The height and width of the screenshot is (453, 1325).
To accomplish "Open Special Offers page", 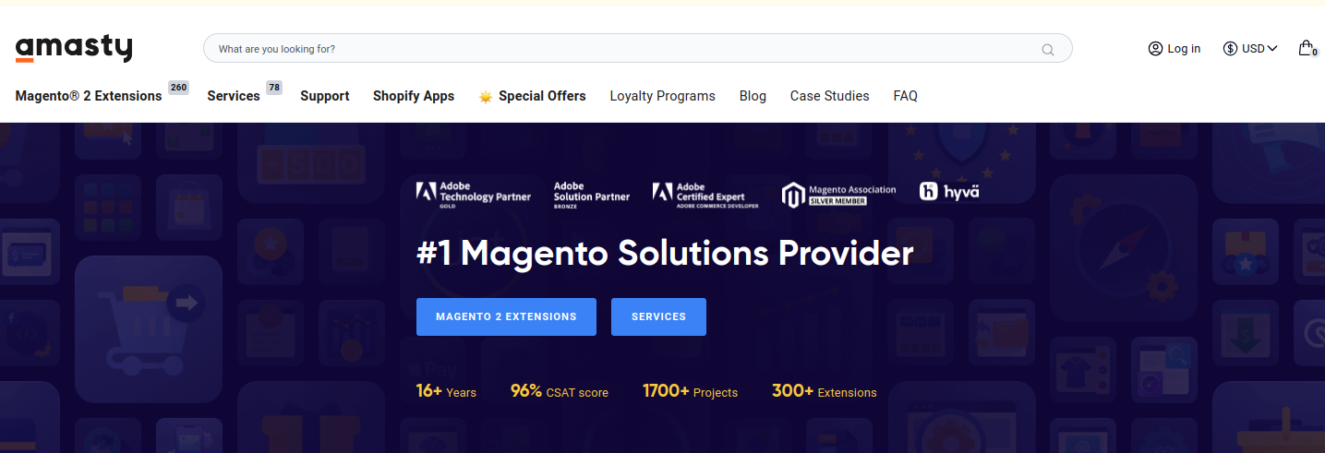I will 542,96.
